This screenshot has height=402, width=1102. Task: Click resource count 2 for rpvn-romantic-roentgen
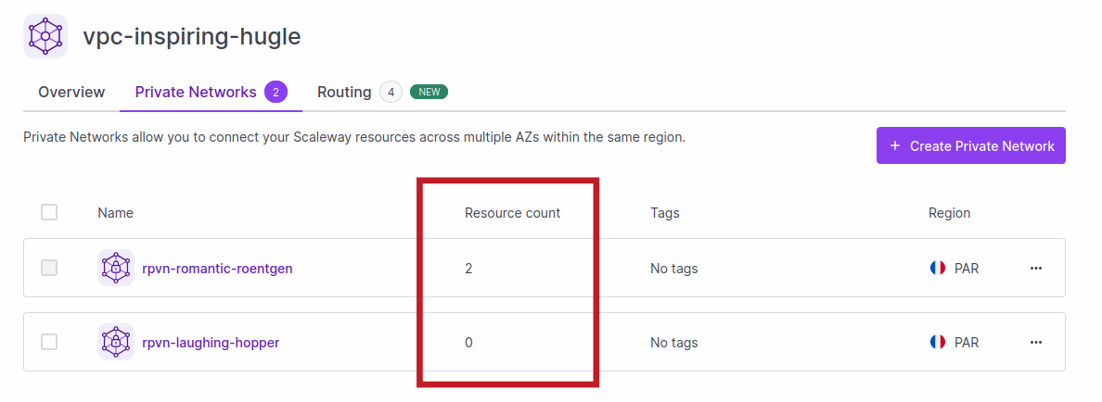(468, 268)
